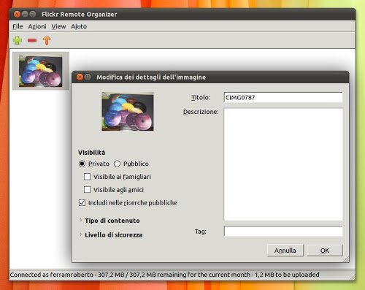Click the orange upload arrow icon

[47, 40]
